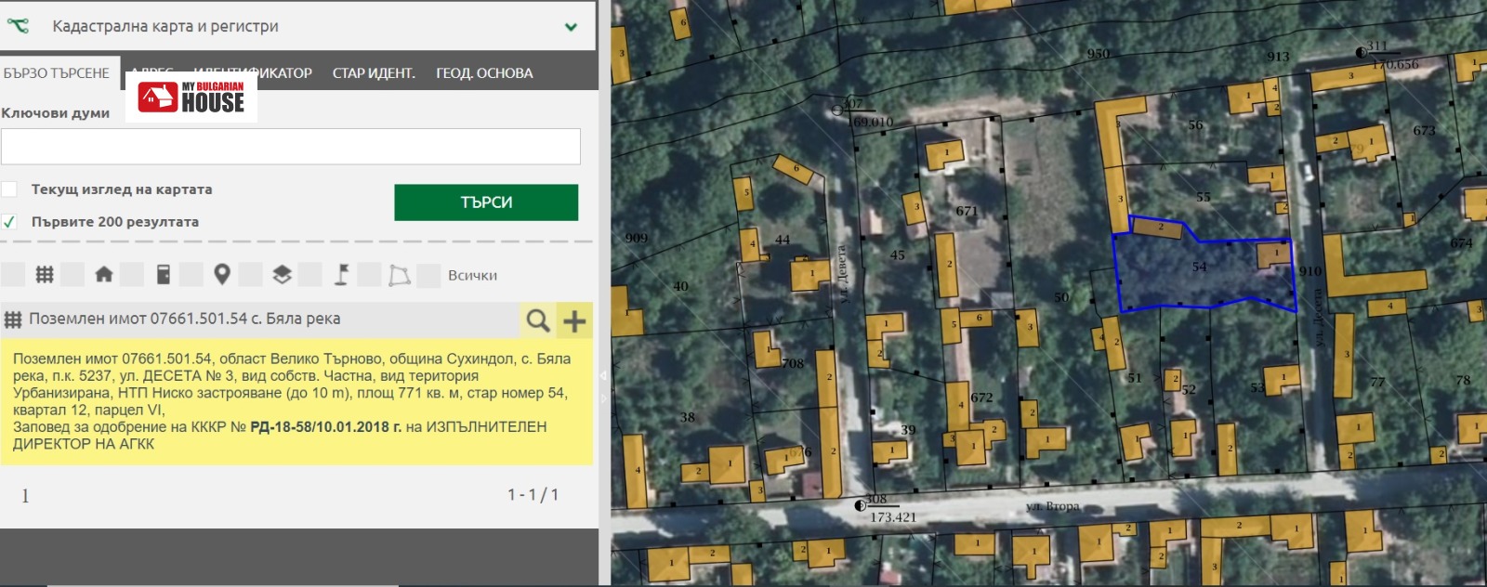Viewport: 1487px width, 587px height.
Task: Enable 'Текущ изглед на картата' checkbox
Action: [9, 189]
